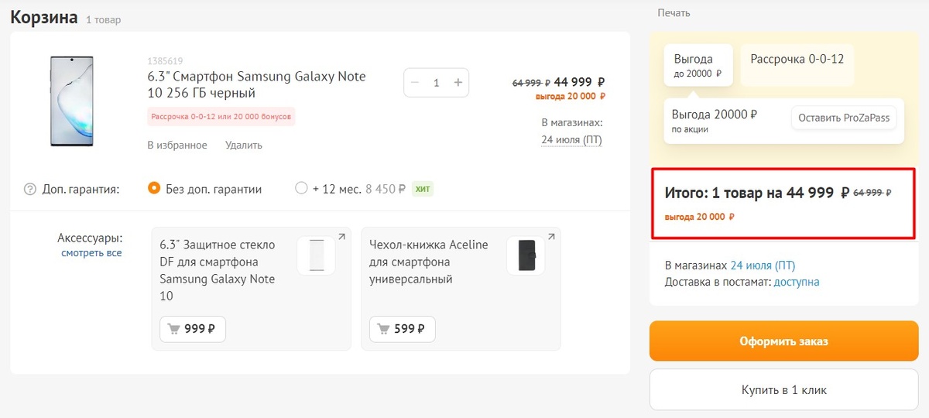
Task: Open Aceline case accessory via corner arrow
Action: coord(551,237)
